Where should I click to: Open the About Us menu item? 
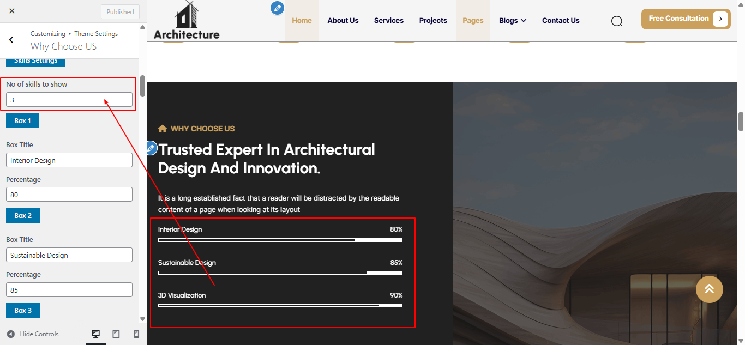[343, 21]
